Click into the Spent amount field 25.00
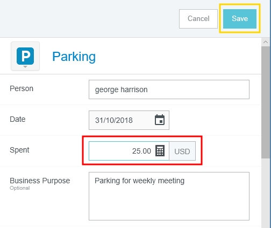The width and height of the screenshot is (271, 228). pos(129,151)
